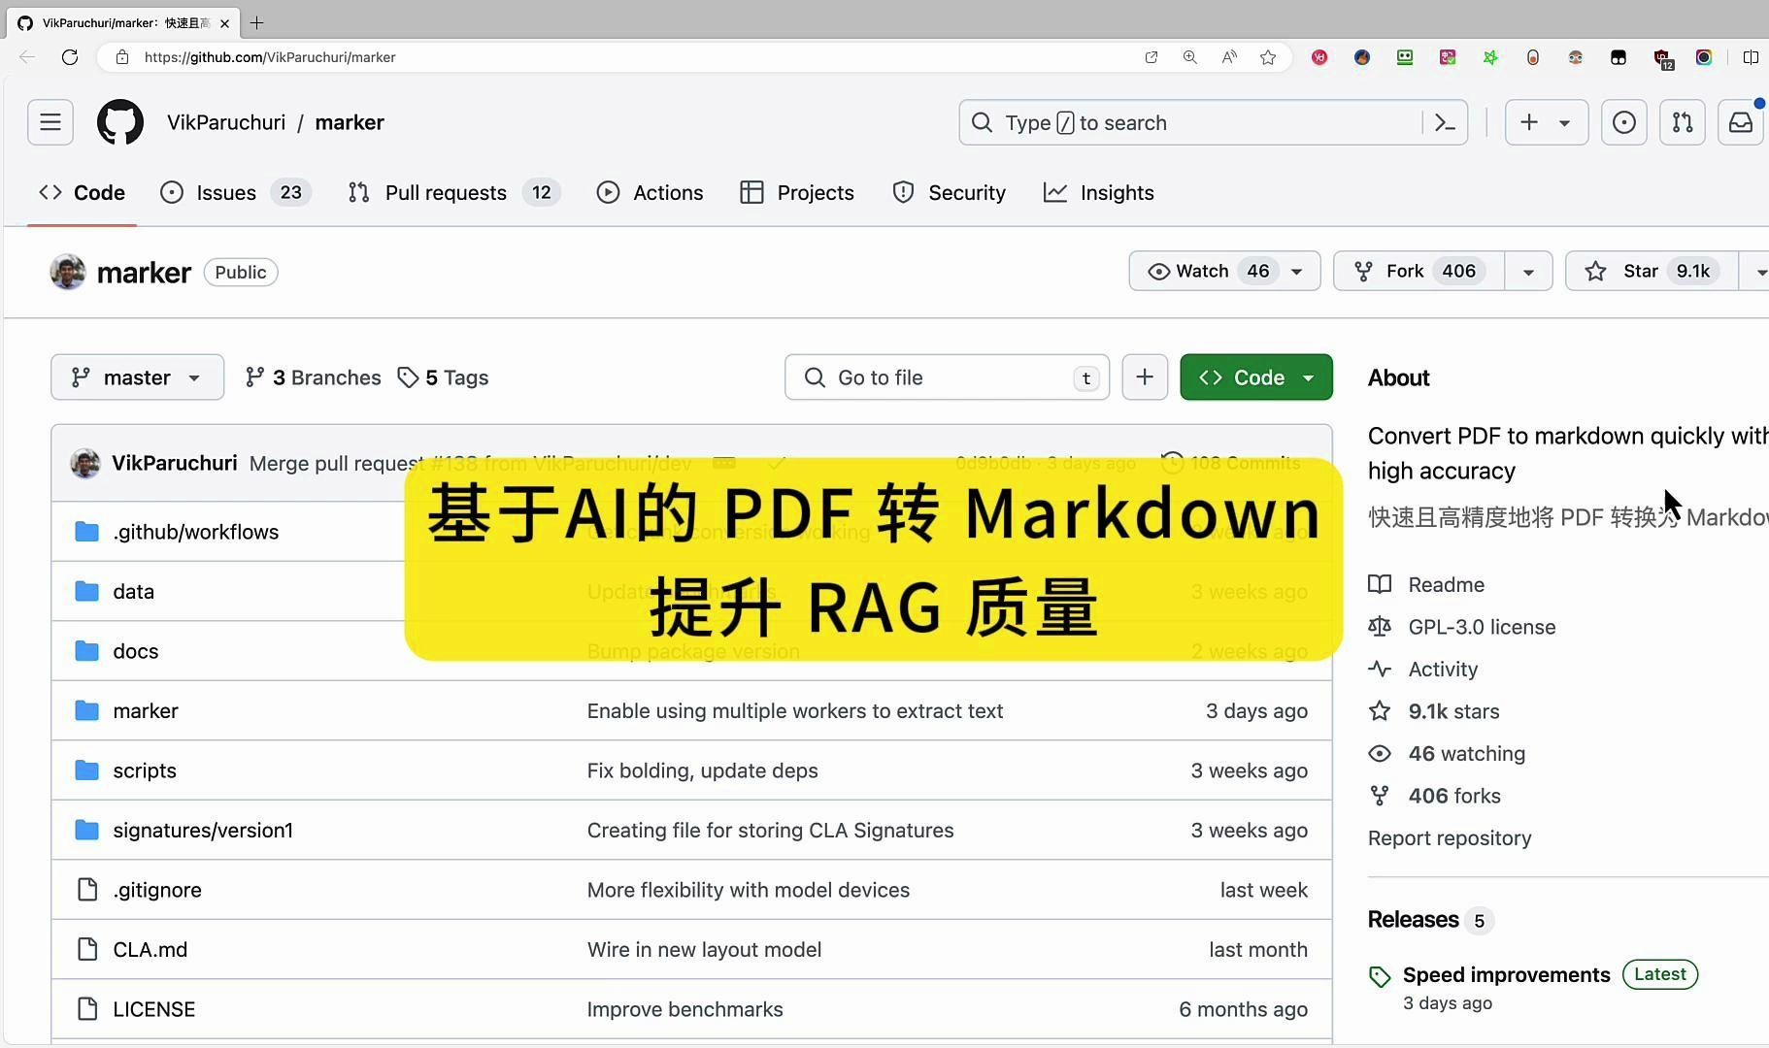Go back with the browser back arrow
Image resolution: width=1769 pixels, height=1048 pixels.
(x=27, y=57)
